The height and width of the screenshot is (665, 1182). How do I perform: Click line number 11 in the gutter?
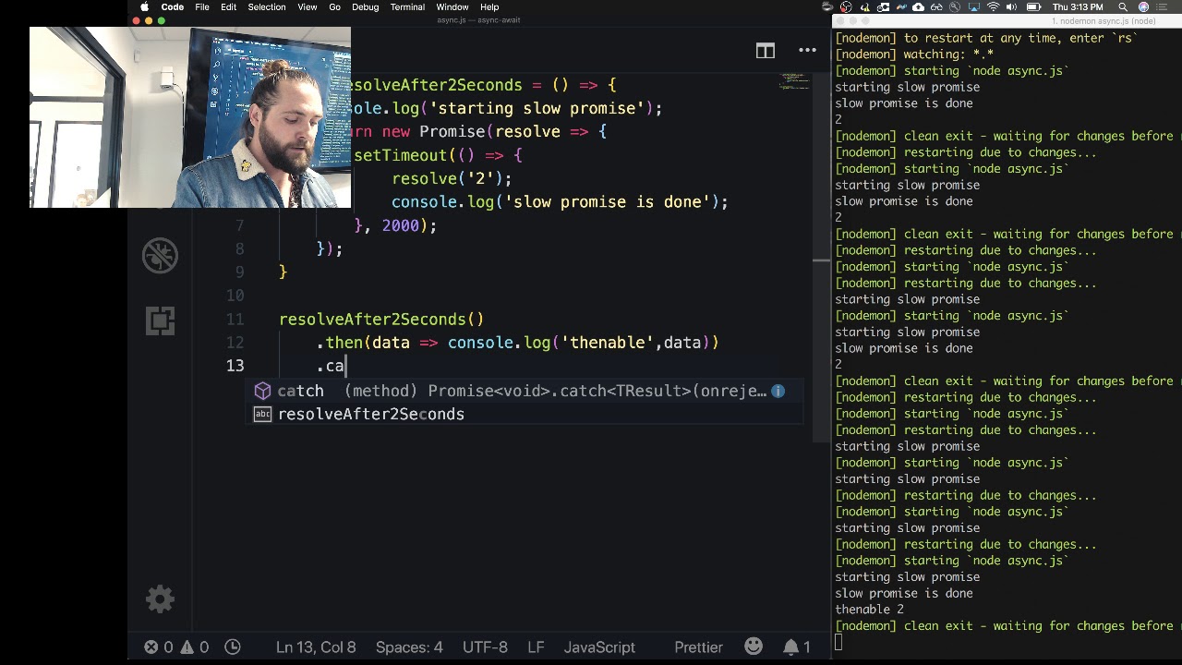tap(235, 320)
